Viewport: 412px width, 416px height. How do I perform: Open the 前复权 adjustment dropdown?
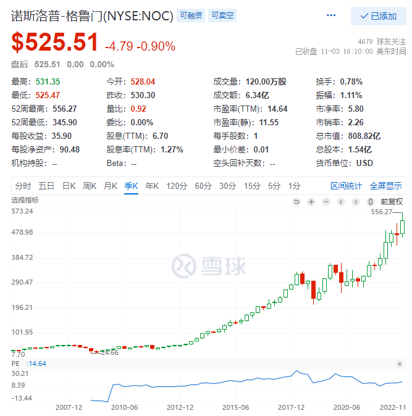pos(392,202)
